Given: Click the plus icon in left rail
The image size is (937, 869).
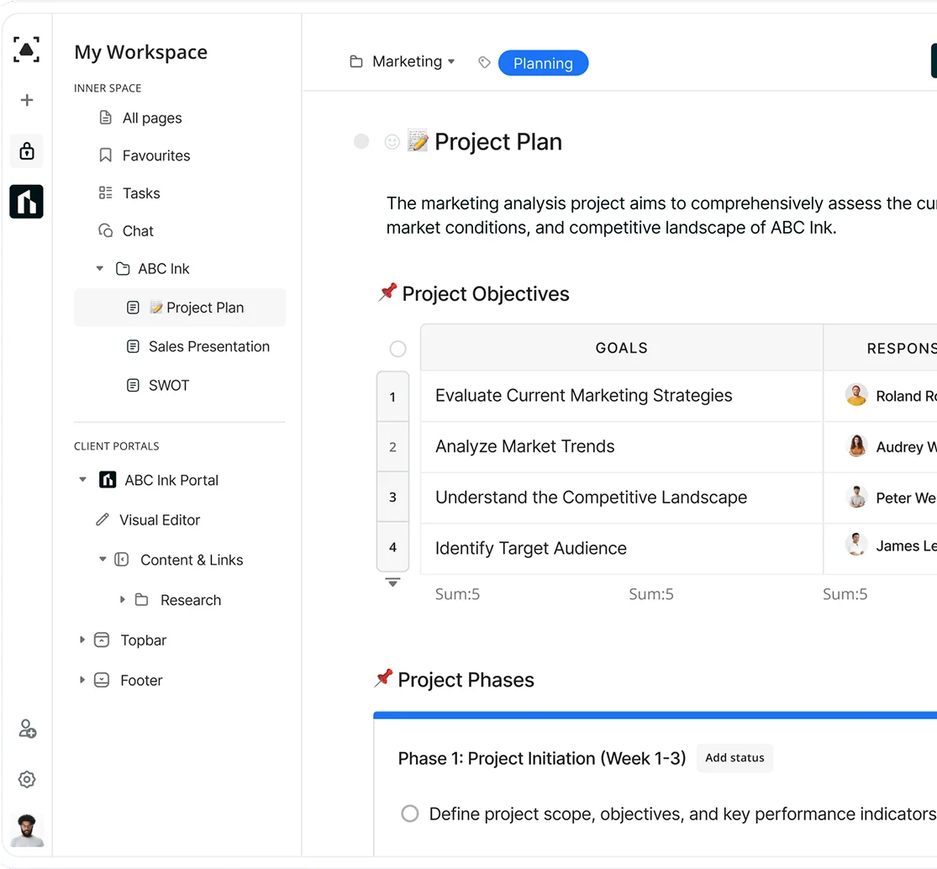Looking at the screenshot, I should (x=27, y=100).
